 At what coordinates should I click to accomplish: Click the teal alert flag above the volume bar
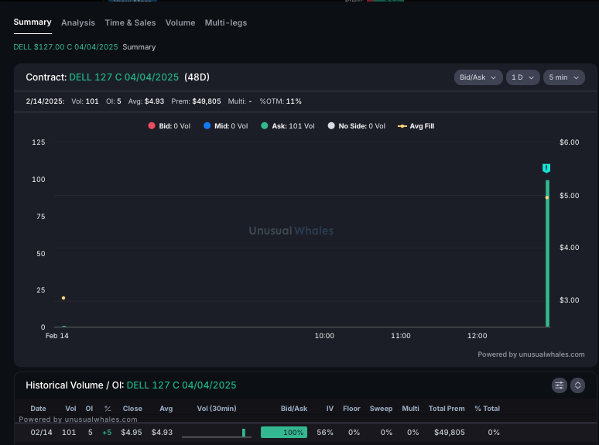(546, 168)
